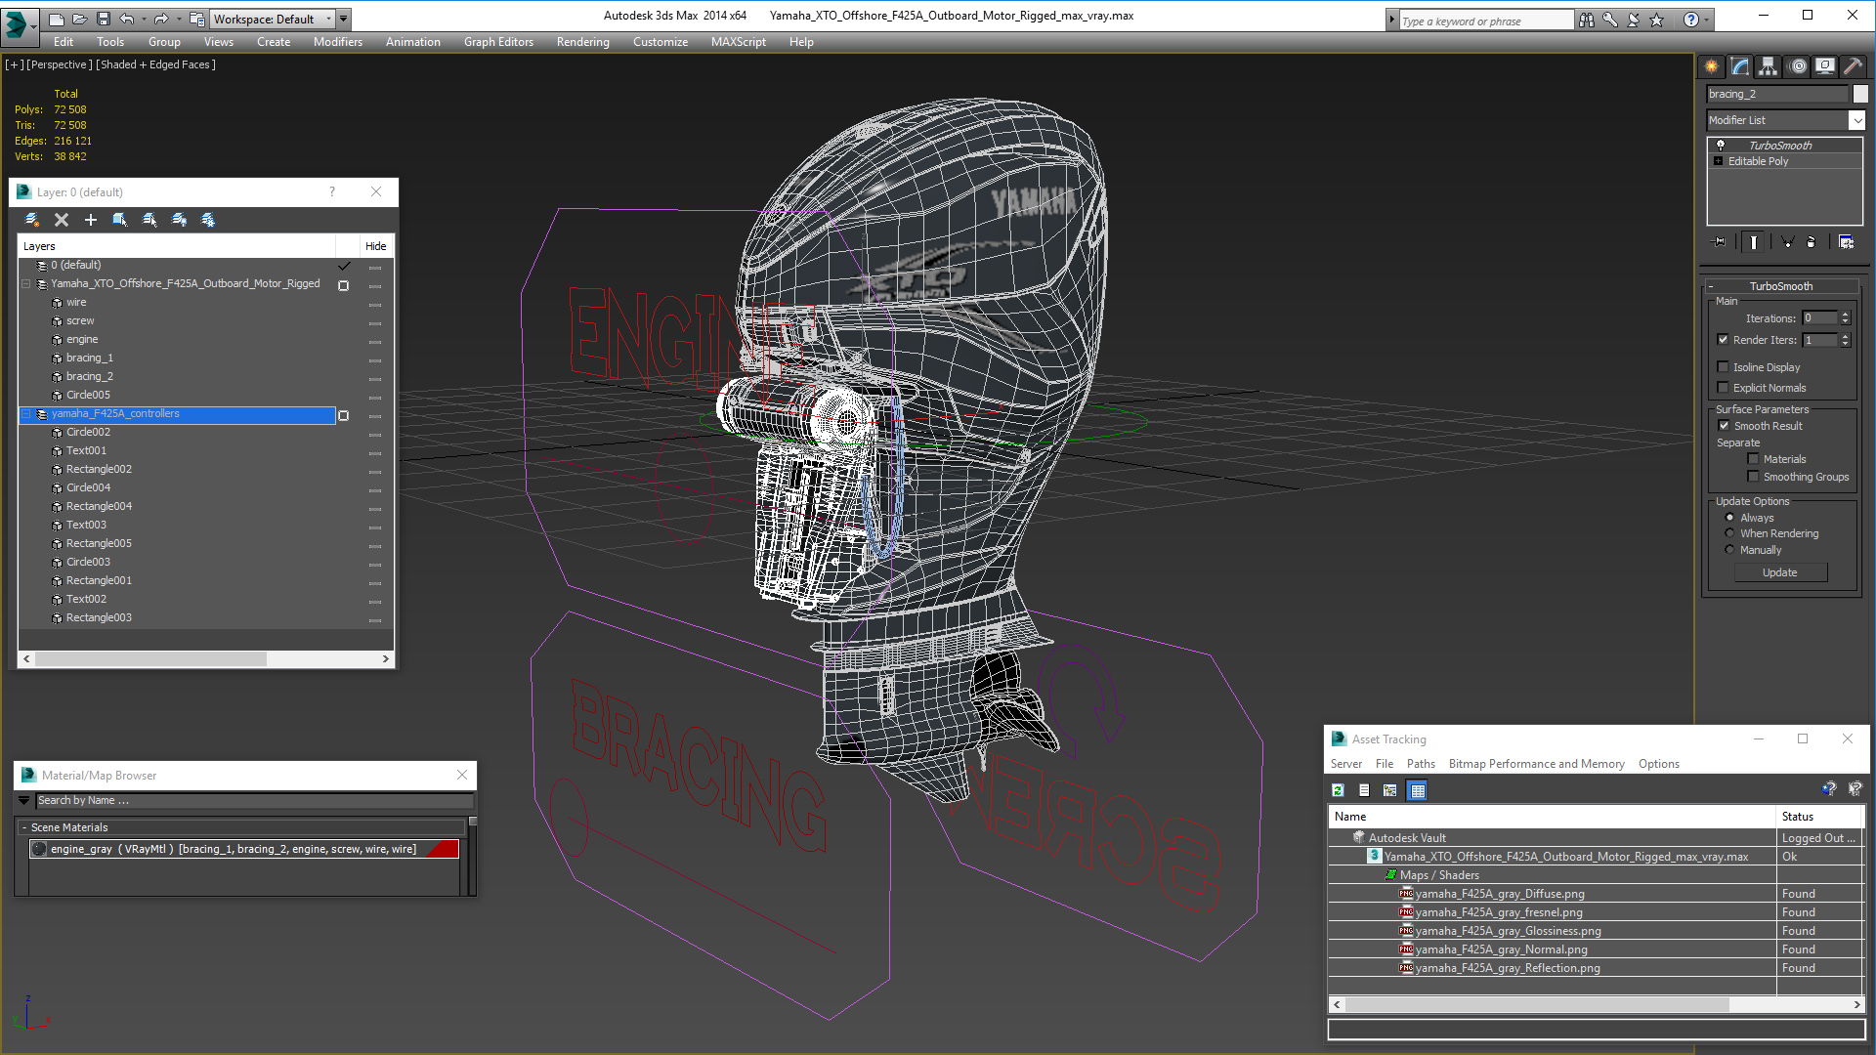This screenshot has width=1876, height=1055.
Task: Click the binoculars search icon
Action: pyautogui.click(x=1586, y=20)
